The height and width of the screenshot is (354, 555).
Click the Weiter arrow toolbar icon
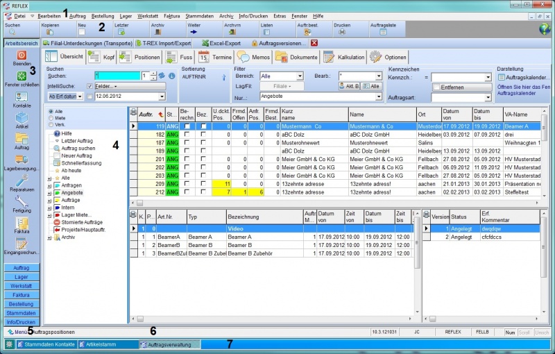pos(194,32)
